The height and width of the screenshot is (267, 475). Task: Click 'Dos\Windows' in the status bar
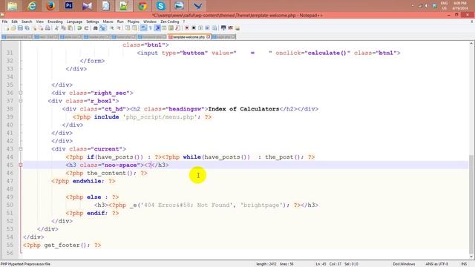click(x=404, y=264)
